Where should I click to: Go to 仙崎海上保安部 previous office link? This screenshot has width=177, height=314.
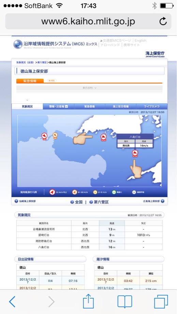[25, 201]
